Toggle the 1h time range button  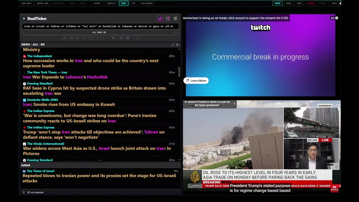click(113, 38)
